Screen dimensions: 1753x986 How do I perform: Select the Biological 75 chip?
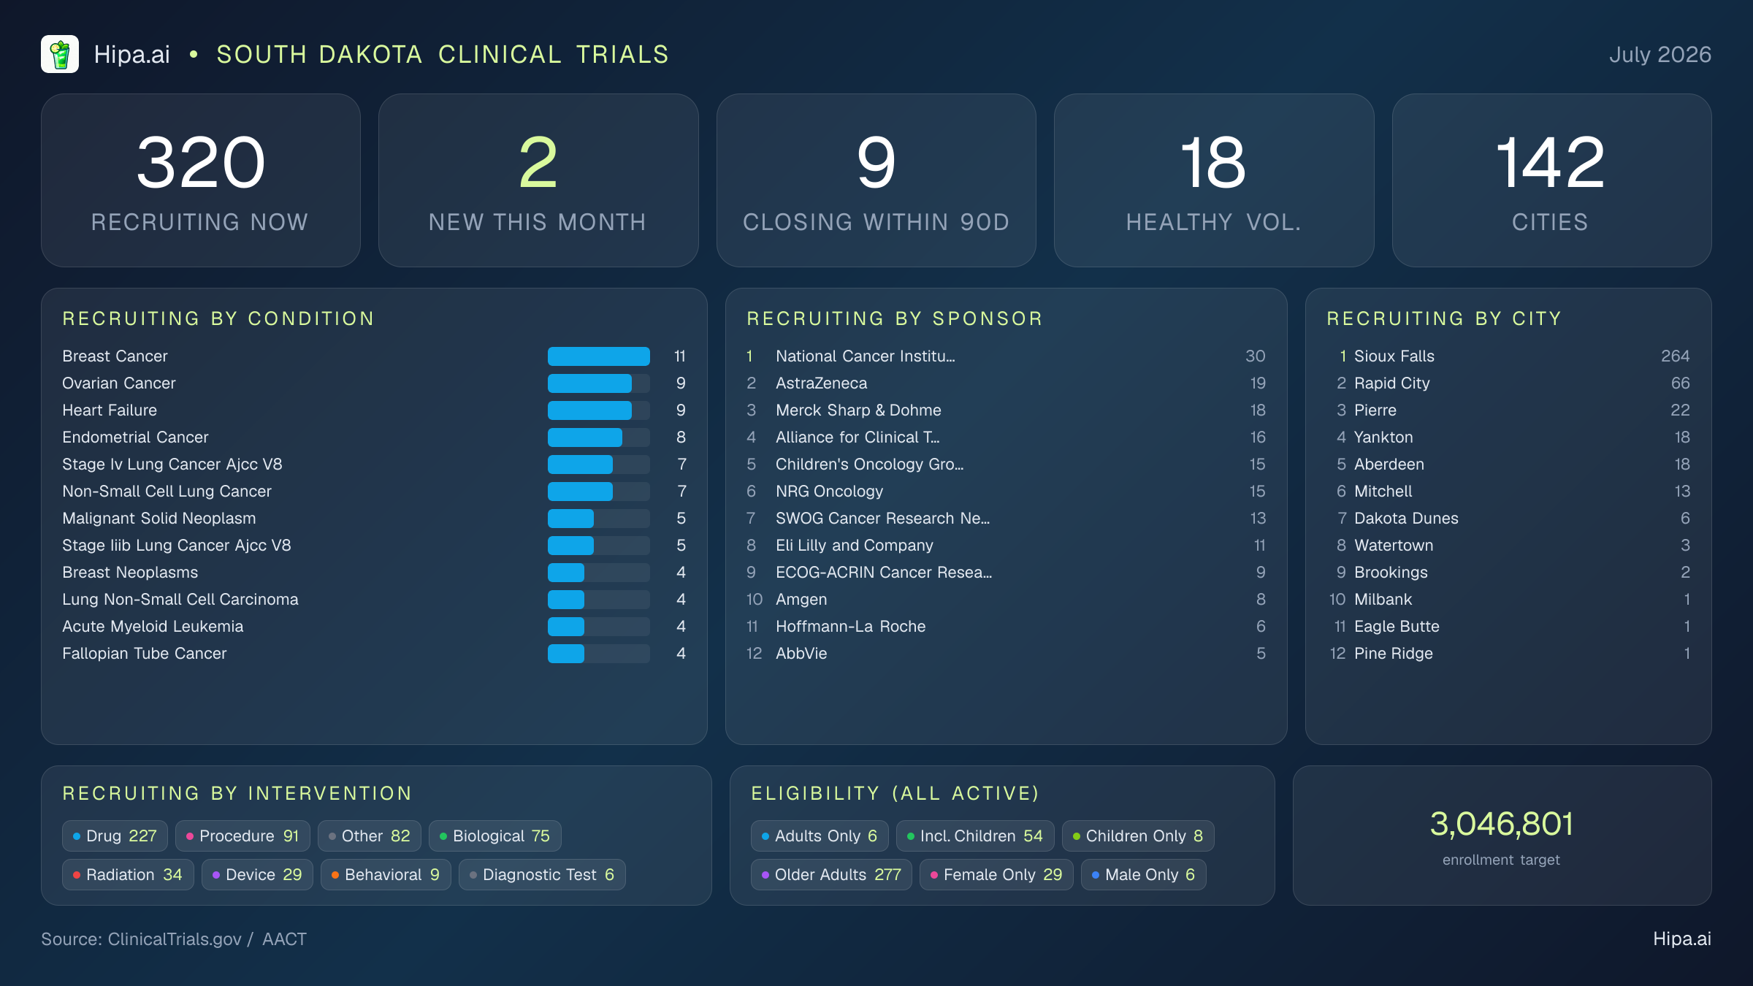click(x=495, y=836)
